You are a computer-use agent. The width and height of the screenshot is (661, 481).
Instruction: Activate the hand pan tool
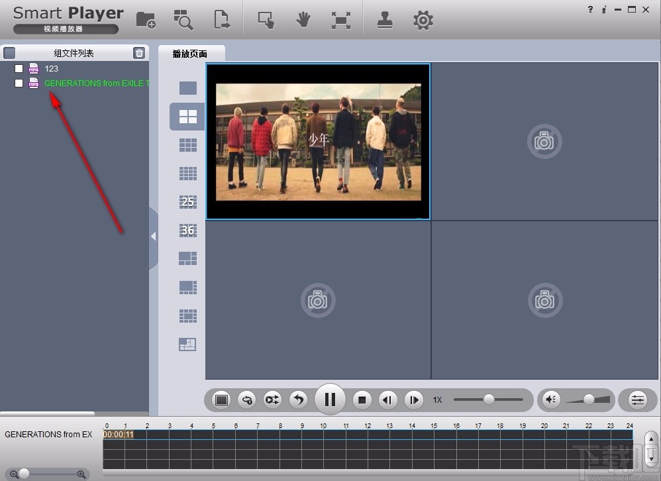(303, 20)
